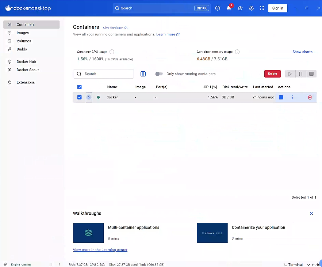Toggle the select-all checkbox in the header

[x=80, y=87]
